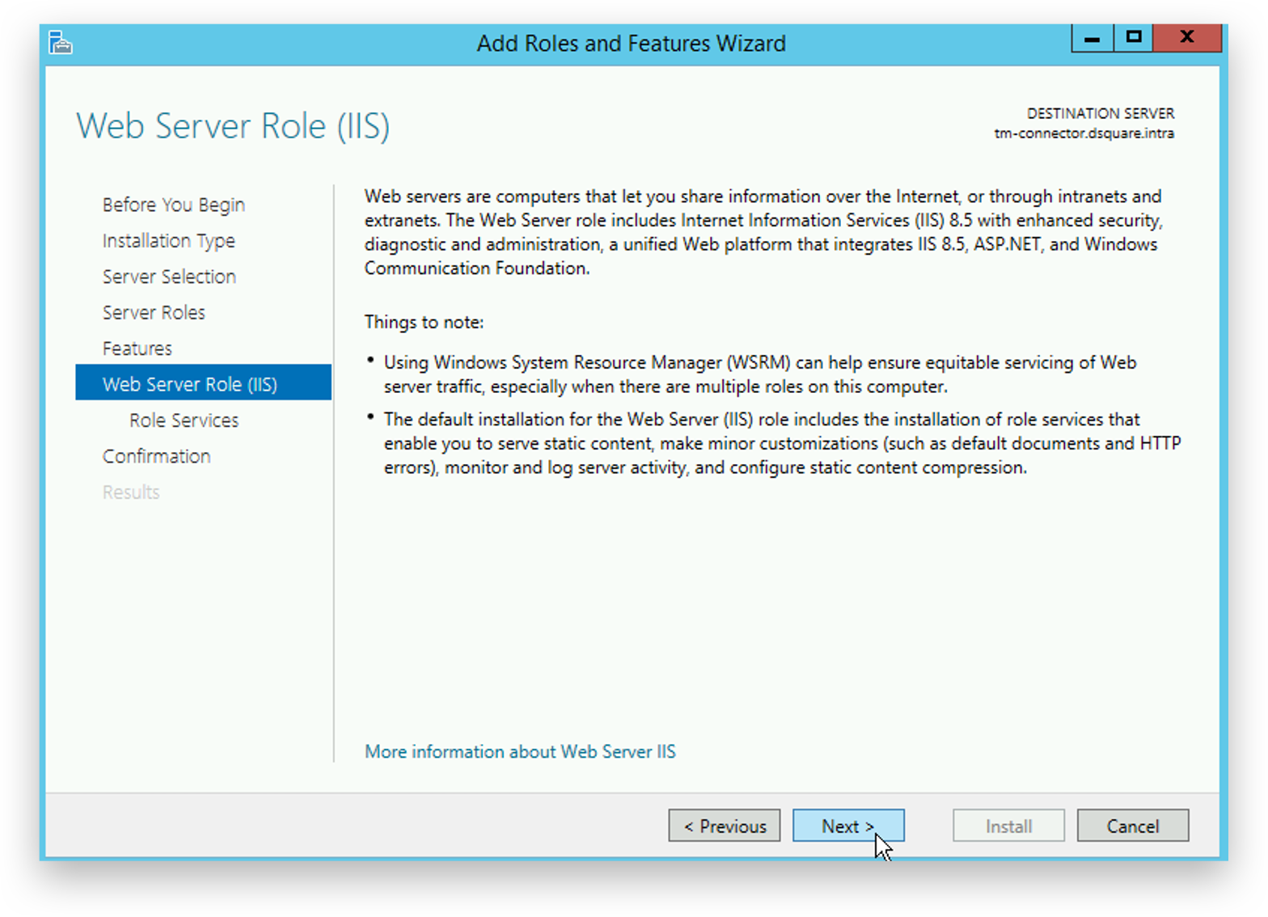Open the Installation Type step
Viewport: 1268px width, 917px height.
[168, 241]
